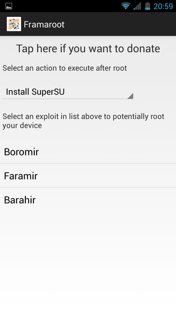
Task: Tap the divider between Boromir and Faramir
Action: (88, 163)
